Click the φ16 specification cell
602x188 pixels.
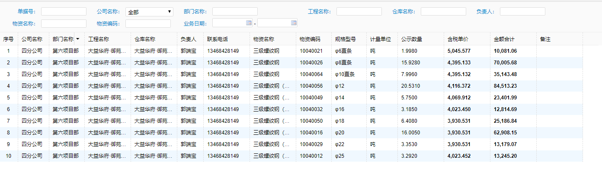(349, 109)
